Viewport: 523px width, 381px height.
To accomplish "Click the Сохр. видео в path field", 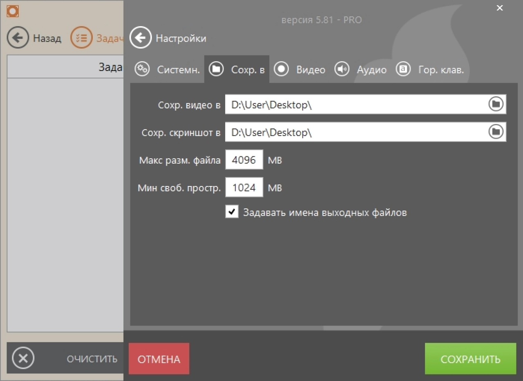I will click(366, 104).
